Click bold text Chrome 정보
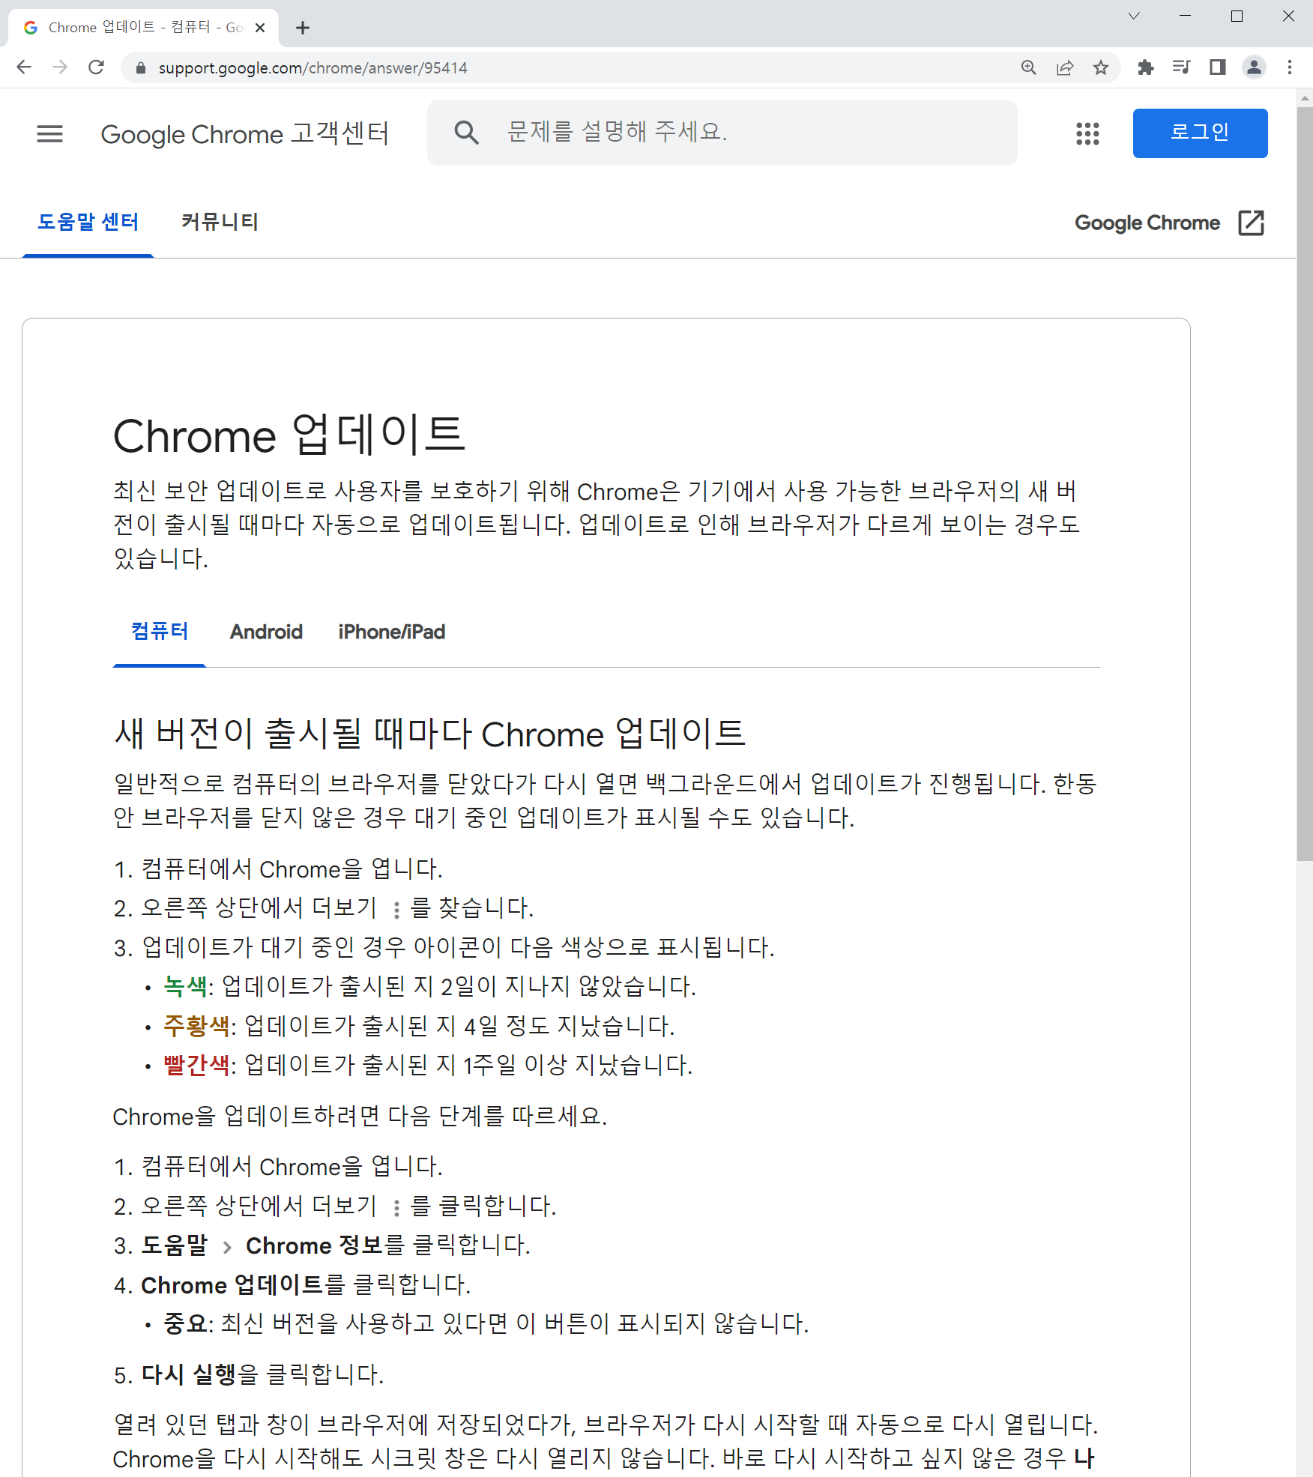Screen dimensions: 1313x1477 click(315, 1245)
